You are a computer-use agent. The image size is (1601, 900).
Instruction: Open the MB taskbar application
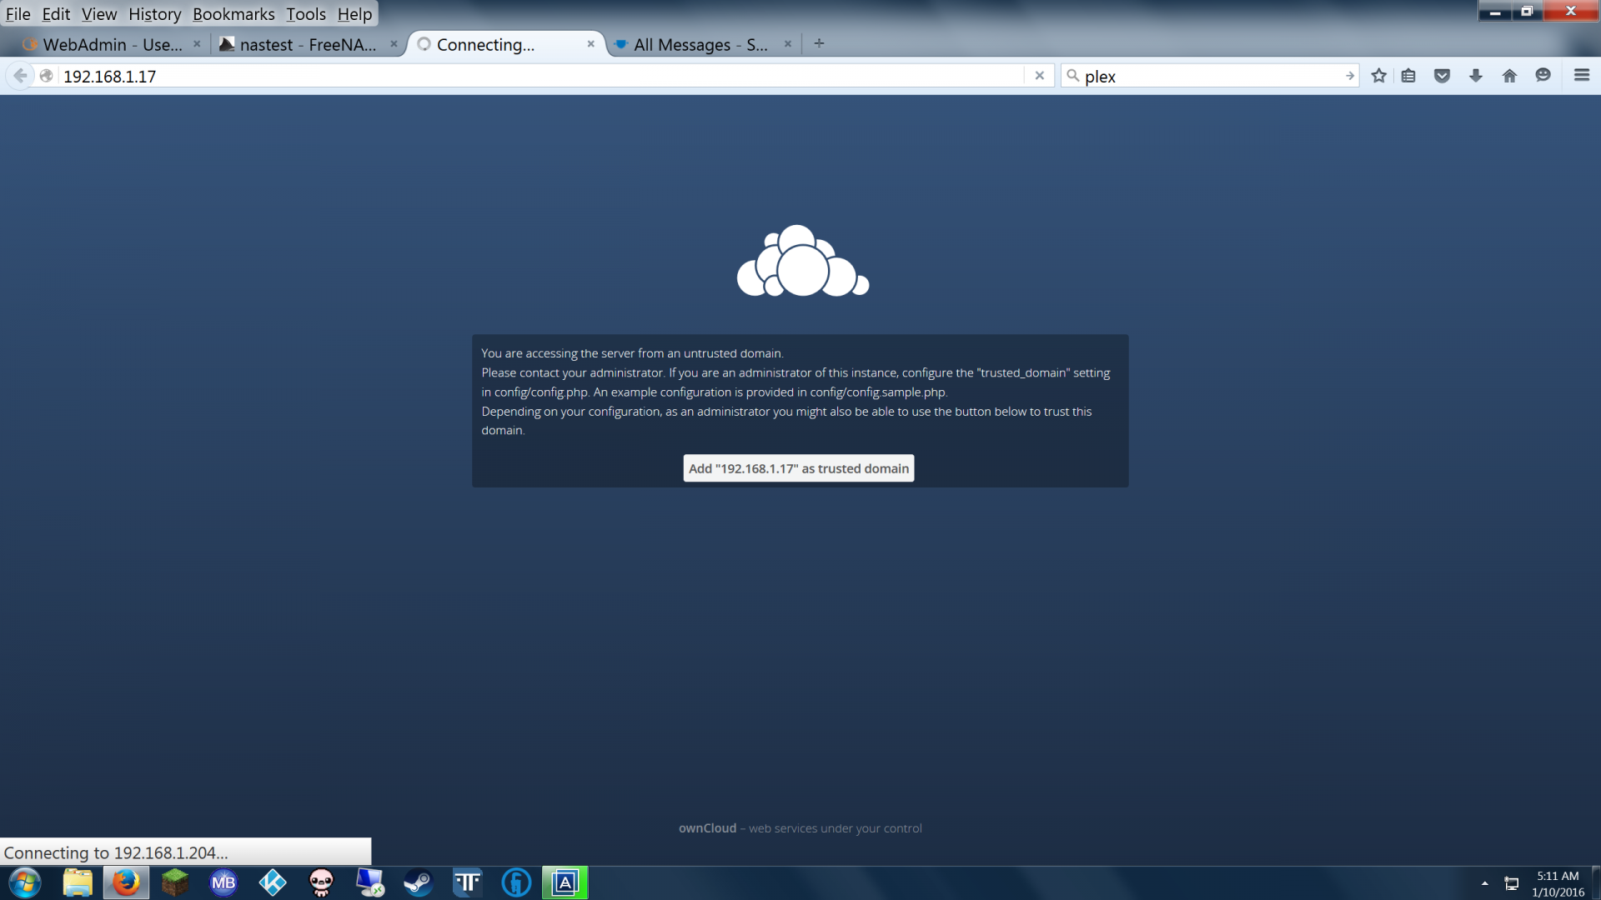point(223,882)
